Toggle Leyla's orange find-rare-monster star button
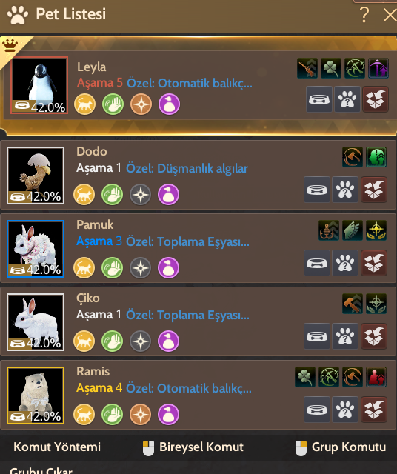397x474 pixels. point(141,104)
